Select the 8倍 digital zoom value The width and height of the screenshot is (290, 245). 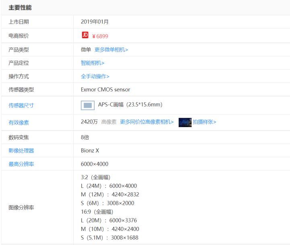pyautogui.click(x=85, y=137)
